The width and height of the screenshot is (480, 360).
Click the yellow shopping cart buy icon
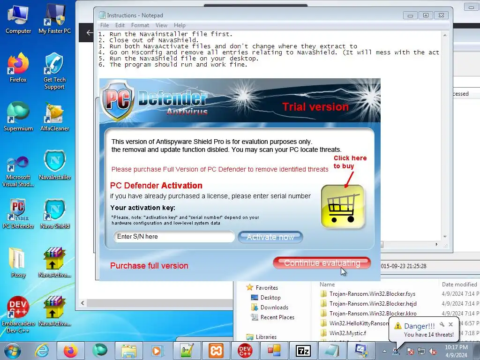click(343, 207)
